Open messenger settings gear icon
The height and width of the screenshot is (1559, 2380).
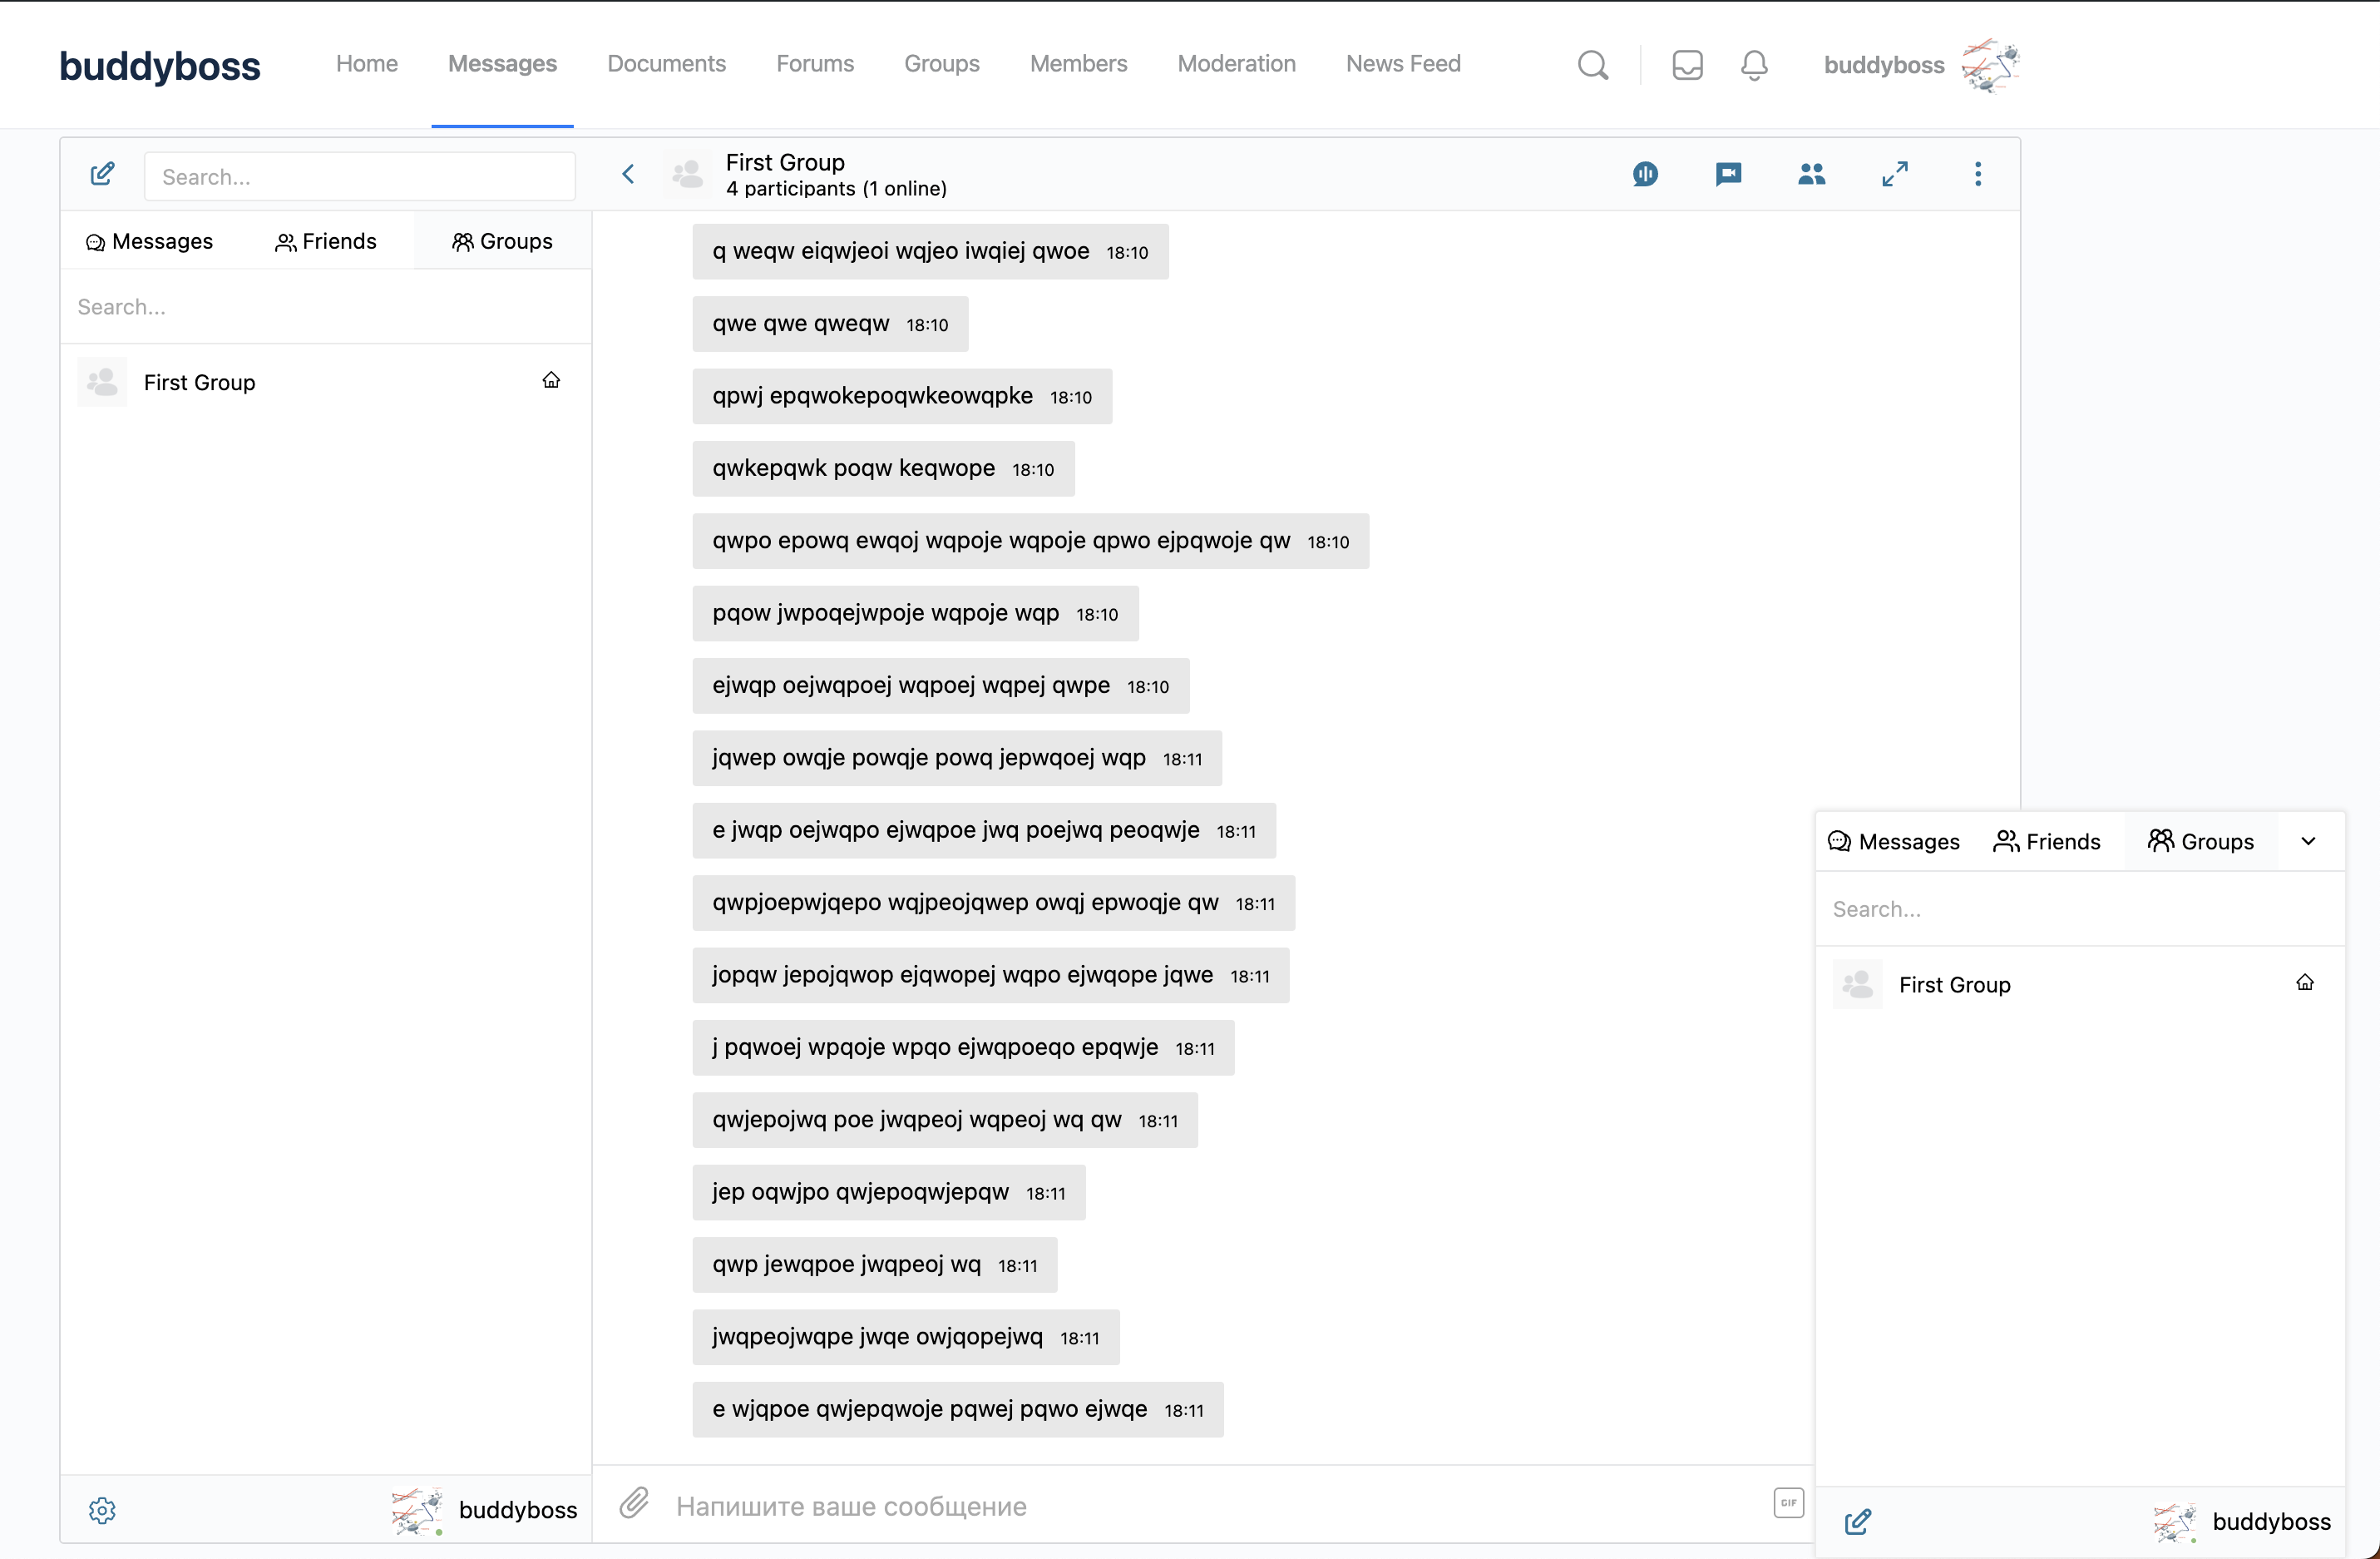pyautogui.click(x=102, y=1510)
